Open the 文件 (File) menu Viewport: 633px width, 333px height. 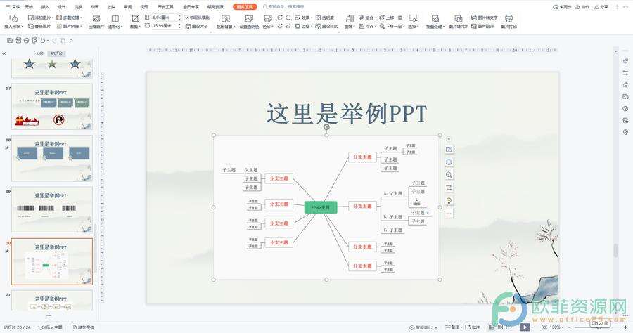tap(13, 7)
